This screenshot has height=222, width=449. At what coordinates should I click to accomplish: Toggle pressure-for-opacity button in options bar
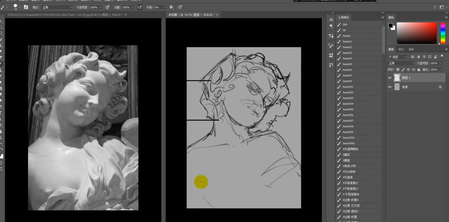(108, 7)
